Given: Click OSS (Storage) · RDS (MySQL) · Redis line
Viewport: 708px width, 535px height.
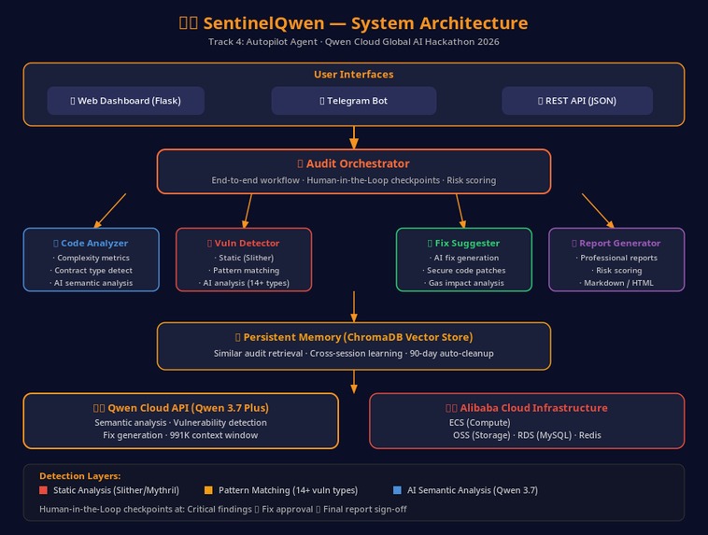Looking at the screenshot, I should tap(527, 435).
